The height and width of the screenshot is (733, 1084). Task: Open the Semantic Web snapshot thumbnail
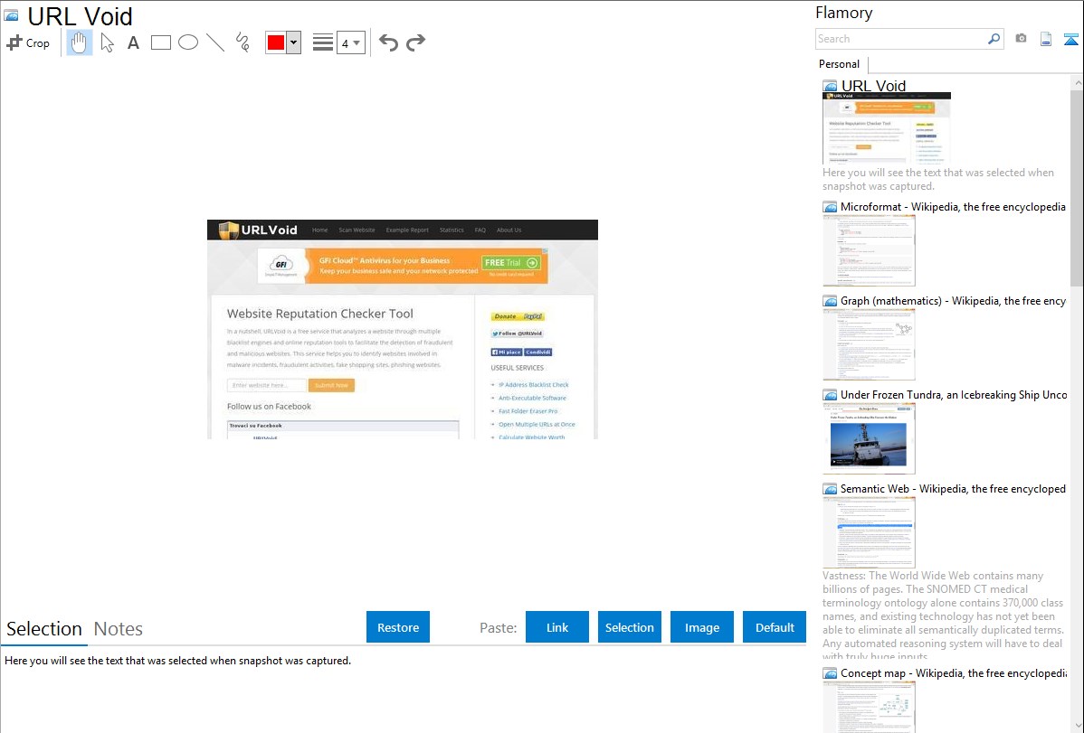coord(869,532)
